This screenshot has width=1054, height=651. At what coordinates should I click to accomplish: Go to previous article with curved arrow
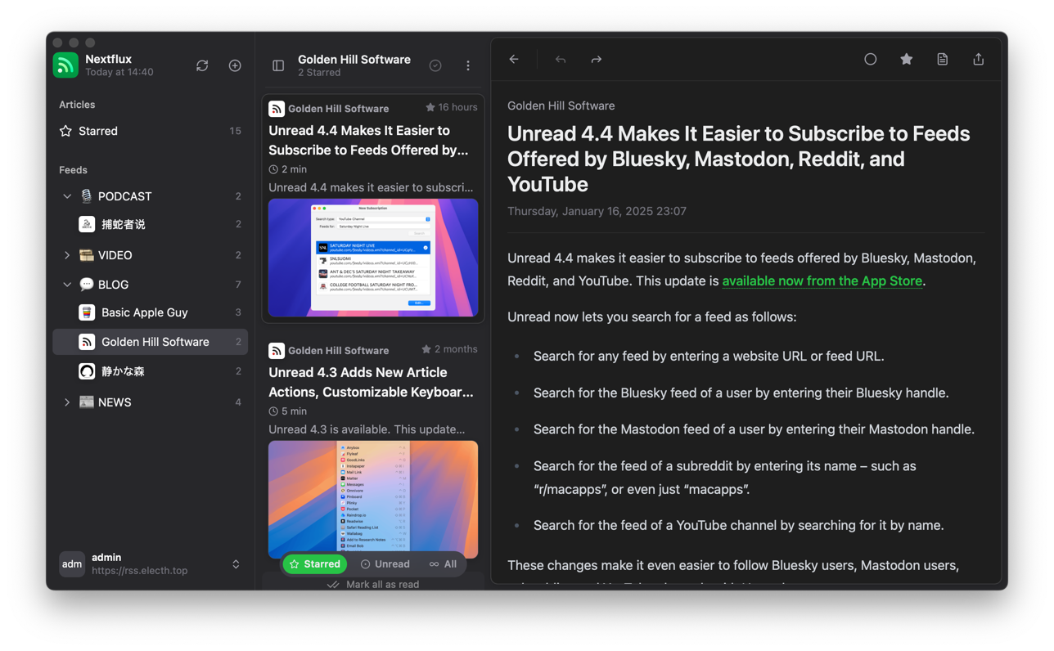coord(561,59)
